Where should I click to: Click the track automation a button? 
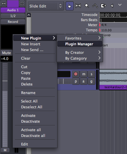pos(84,81)
